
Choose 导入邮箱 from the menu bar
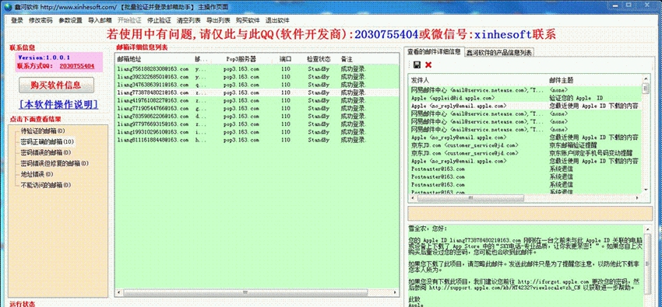[100, 20]
